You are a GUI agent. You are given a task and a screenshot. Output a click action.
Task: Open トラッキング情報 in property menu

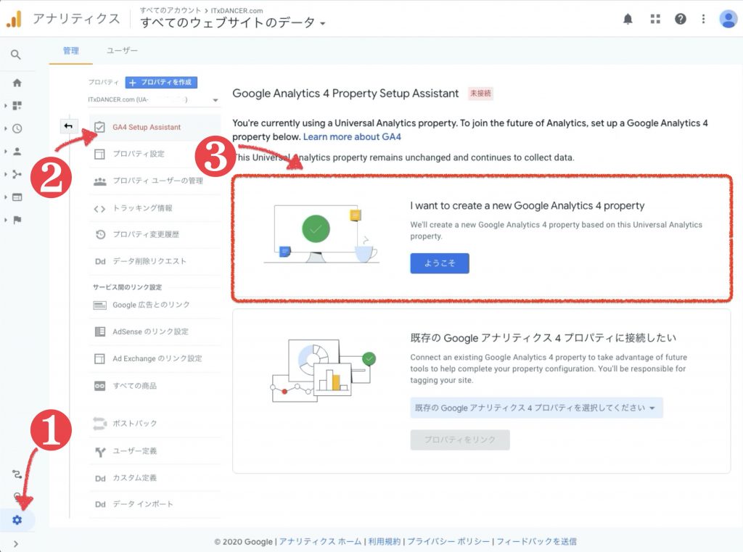click(x=142, y=208)
